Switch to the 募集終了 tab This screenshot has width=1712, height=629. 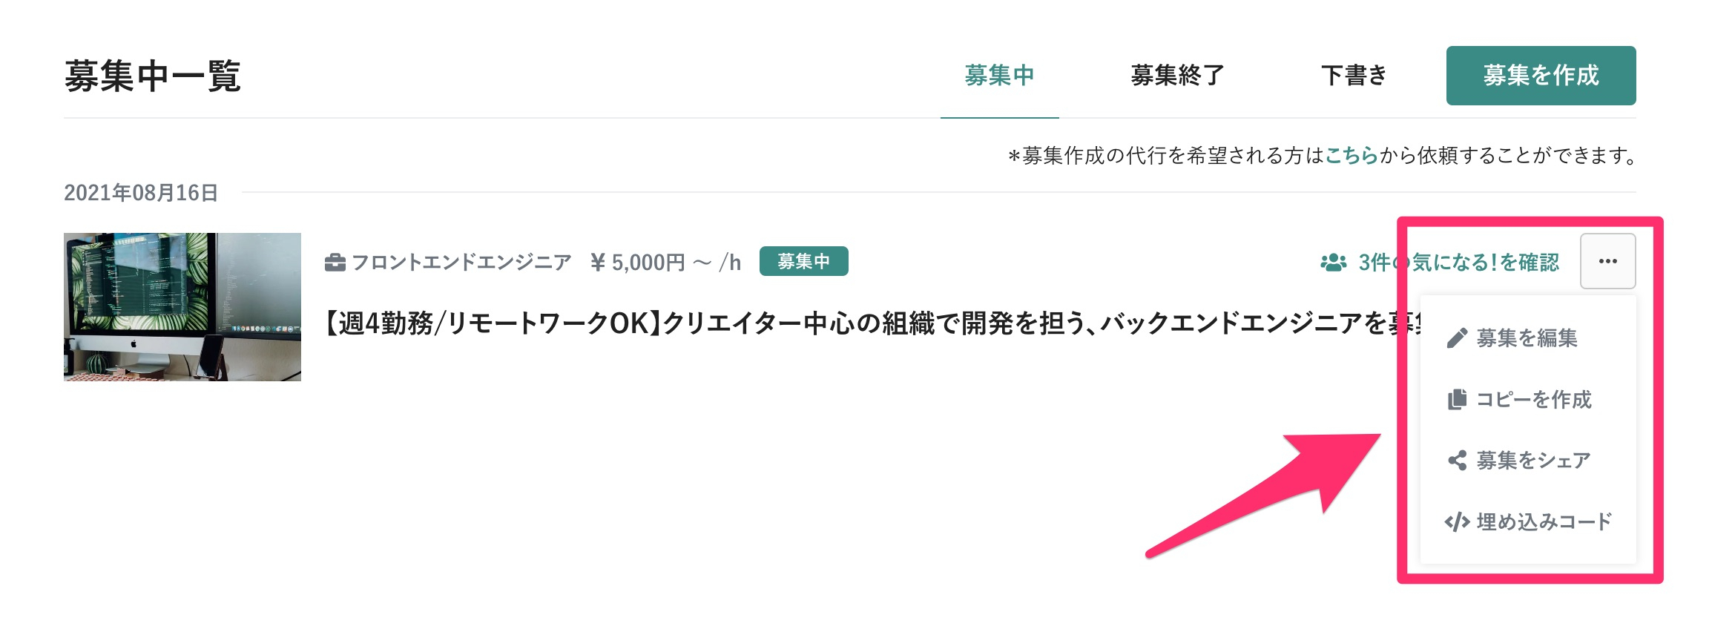pyautogui.click(x=1176, y=75)
